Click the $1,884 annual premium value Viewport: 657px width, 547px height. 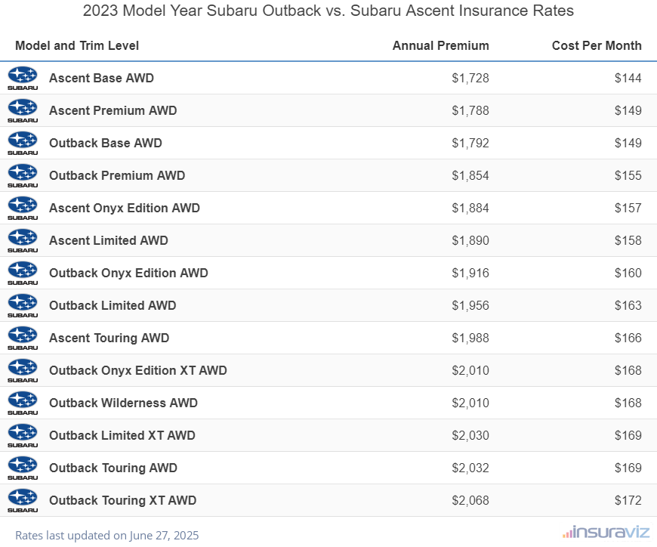[x=470, y=209]
